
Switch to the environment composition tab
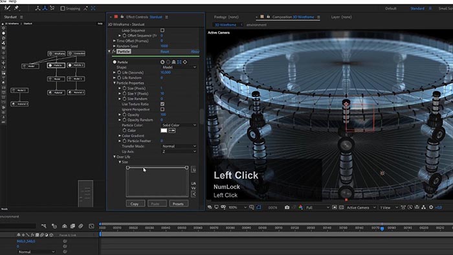click(256, 25)
